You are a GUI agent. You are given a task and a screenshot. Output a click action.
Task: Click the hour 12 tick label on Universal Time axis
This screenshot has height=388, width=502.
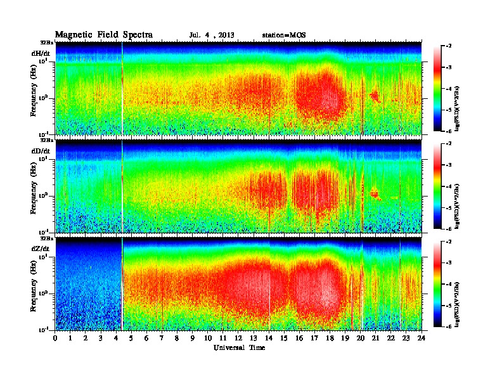coord(238,338)
